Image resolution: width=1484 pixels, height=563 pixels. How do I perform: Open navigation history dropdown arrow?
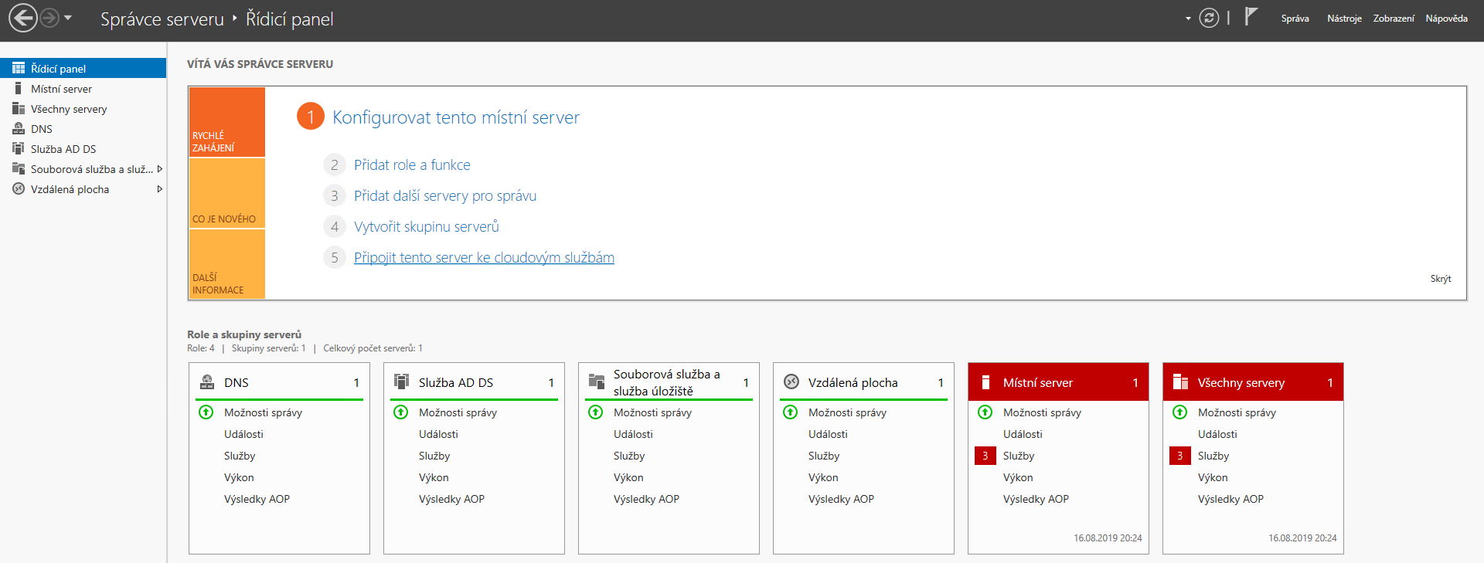pos(68,18)
